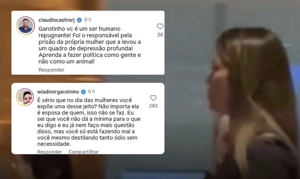The width and height of the screenshot is (300, 179).
Task: Open the claudiocastrorj username link
Action: pos(56,20)
